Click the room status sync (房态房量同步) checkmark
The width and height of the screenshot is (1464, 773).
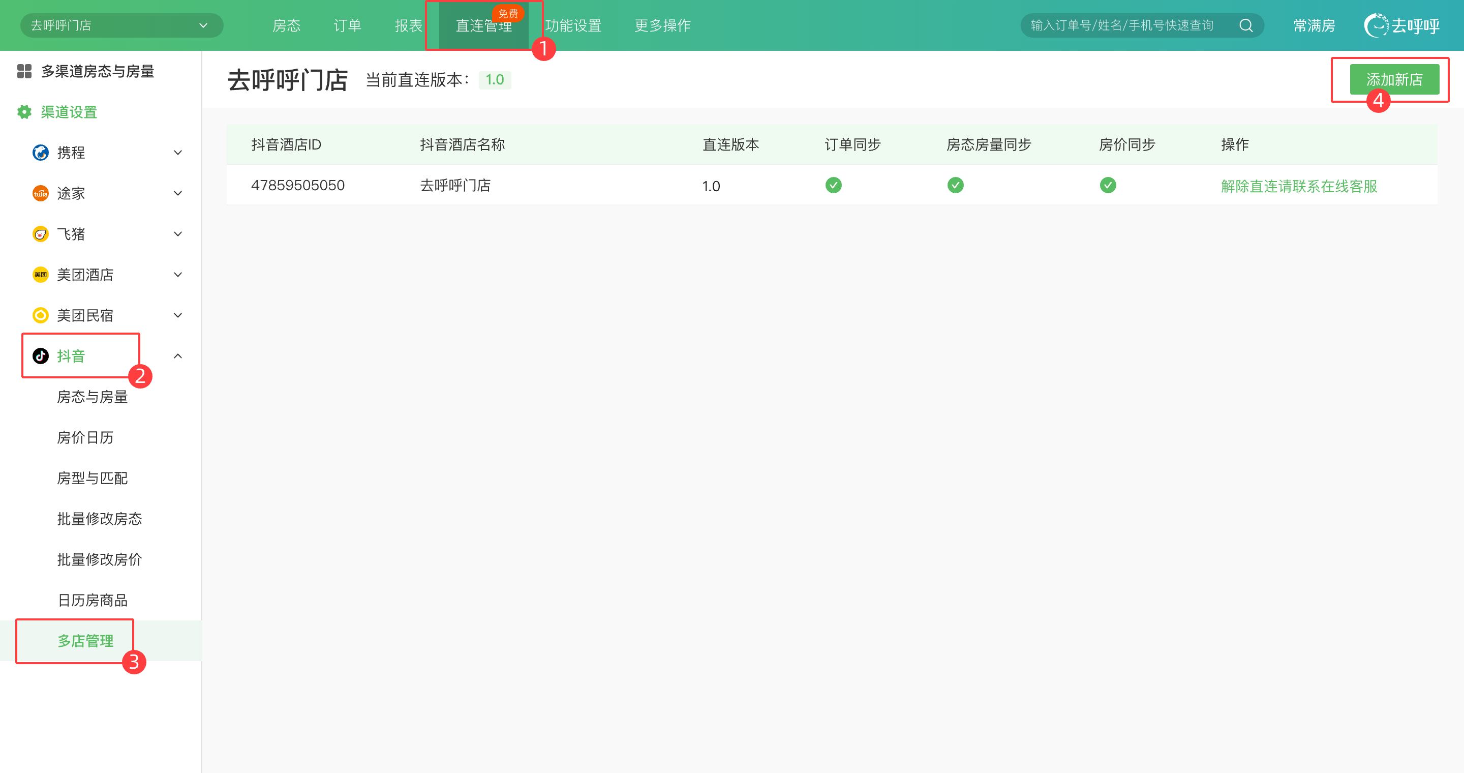point(955,185)
